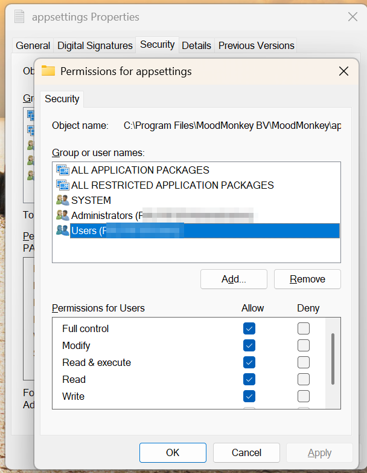367x473 pixels.
Task: Check Deny for Read permission
Action: 304,379
